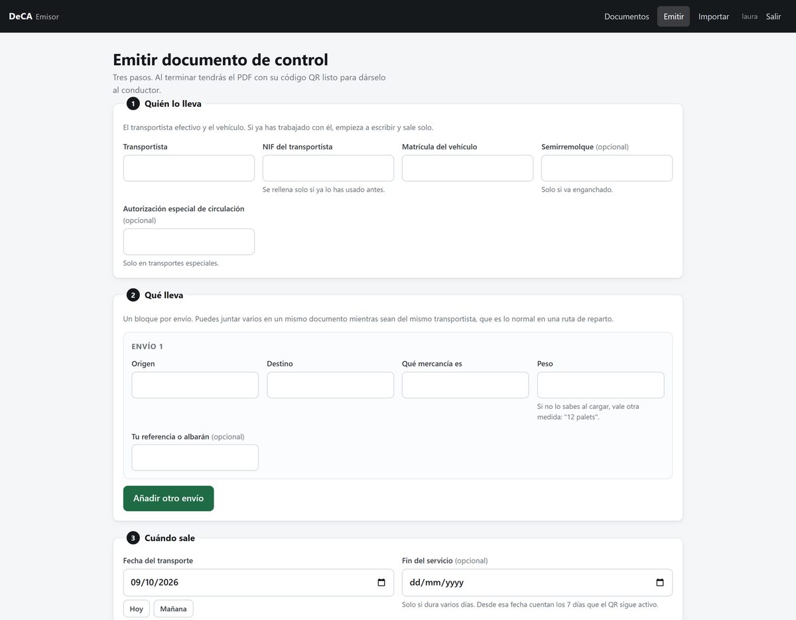Select the Emitir nav item
This screenshot has height=620, width=796.
[x=673, y=17]
